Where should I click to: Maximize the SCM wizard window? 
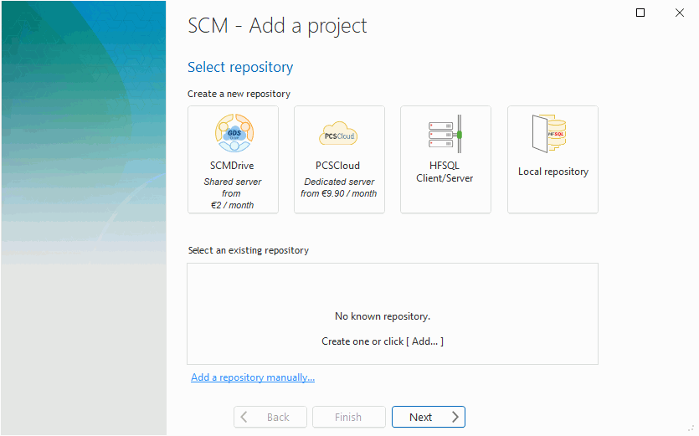pyautogui.click(x=640, y=13)
